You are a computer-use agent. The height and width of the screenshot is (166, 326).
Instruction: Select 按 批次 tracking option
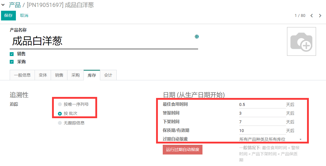pyautogui.click(x=60, y=114)
